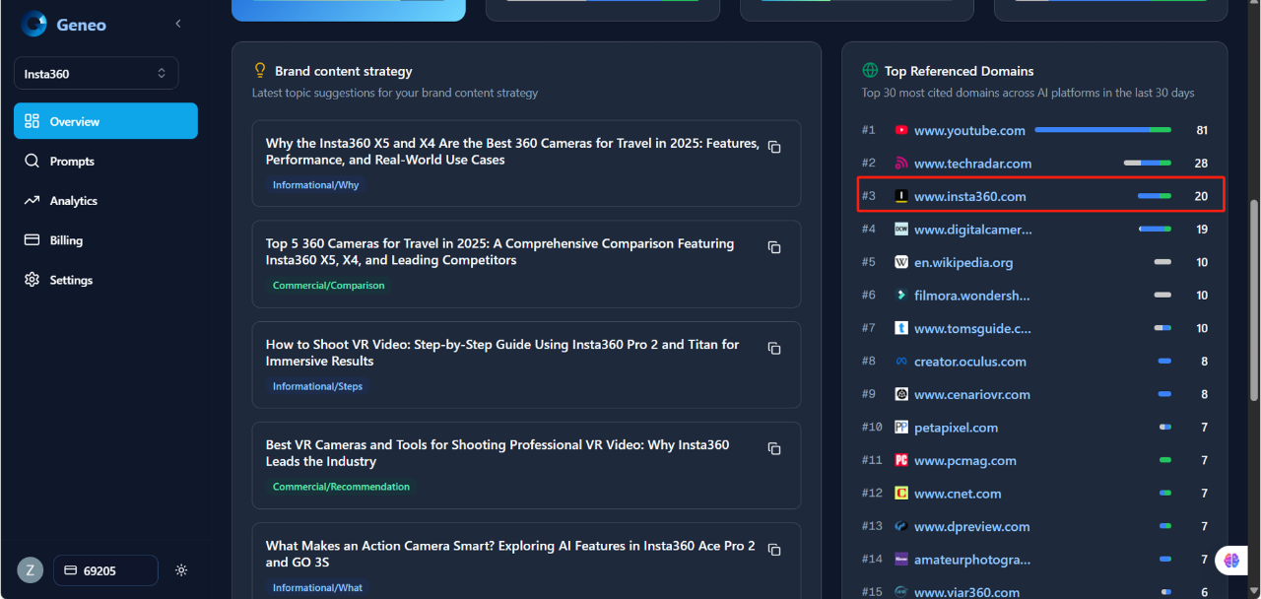Open the Insta360 brand selector dropdown
Image resolution: width=1261 pixels, height=599 pixels.
(96, 74)
